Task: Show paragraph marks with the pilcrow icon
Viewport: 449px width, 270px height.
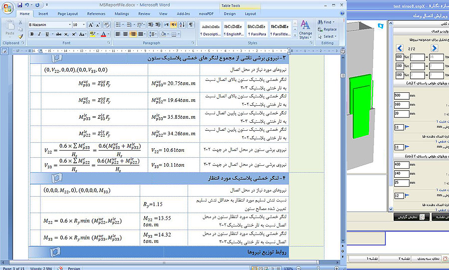Action: 190,24
